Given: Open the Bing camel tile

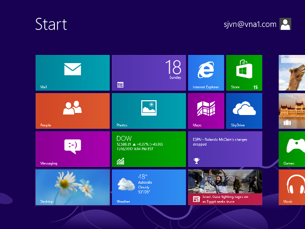Looking at the screenshot, I should click(292, 73).
